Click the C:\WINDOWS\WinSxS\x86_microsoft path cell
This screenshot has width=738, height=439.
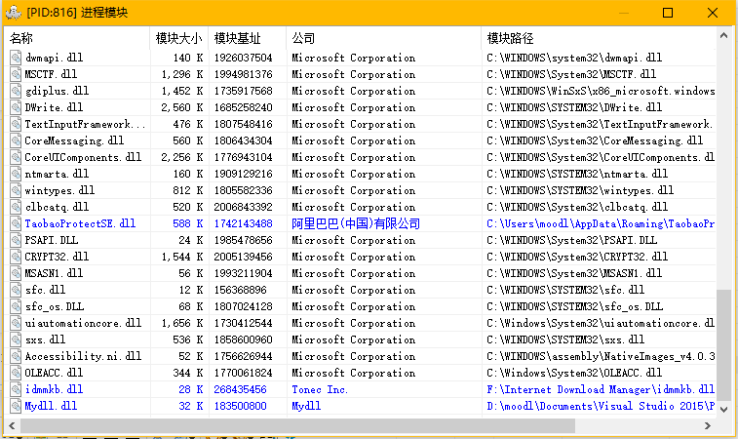pyautogui.click(x=601, y=91)
